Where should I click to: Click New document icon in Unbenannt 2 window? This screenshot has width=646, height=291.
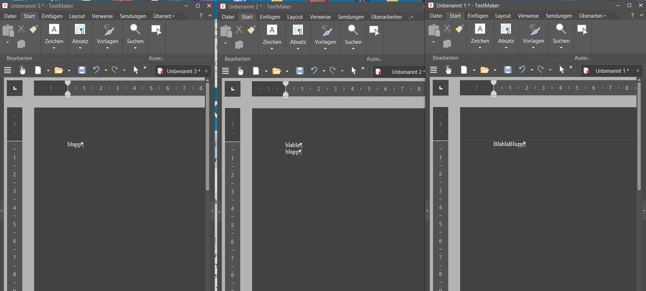pyautogui.click(x=256, y=71)
